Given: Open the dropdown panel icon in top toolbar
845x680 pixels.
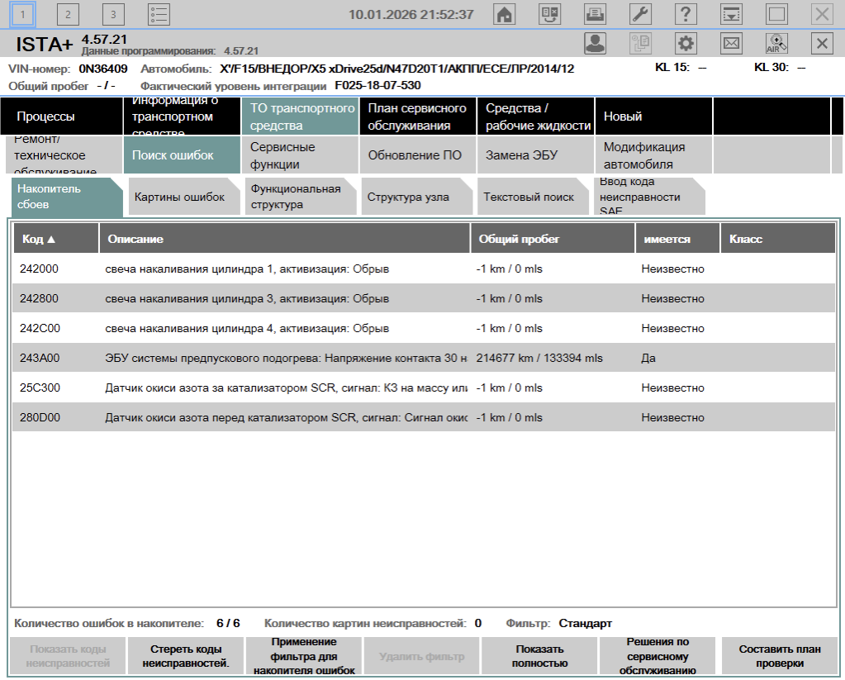Looking at the screenshot, I should click(x=731, y=14).
